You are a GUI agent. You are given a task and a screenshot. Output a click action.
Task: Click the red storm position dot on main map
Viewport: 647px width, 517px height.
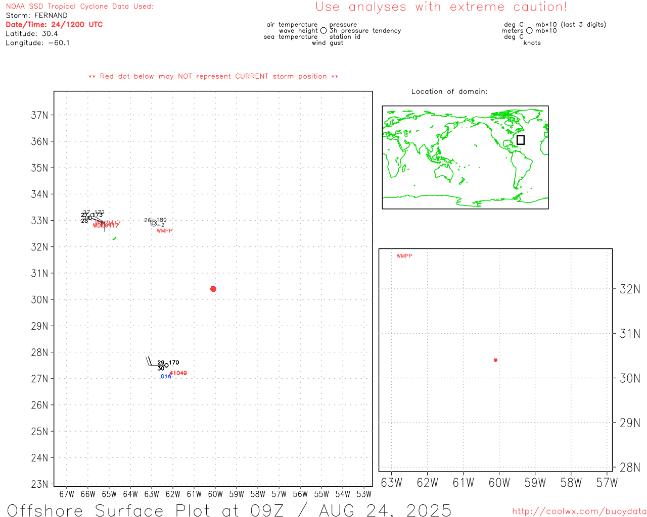[213, 289]
